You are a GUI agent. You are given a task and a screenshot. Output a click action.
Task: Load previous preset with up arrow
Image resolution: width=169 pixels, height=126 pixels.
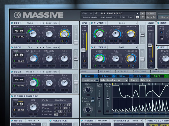pos(143,13)
